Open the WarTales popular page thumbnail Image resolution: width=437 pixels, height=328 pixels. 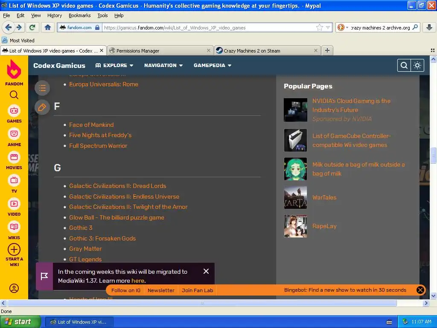(x=295, y=197)
